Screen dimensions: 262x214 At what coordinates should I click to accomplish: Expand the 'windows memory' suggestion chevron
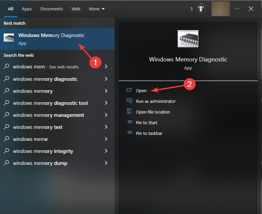[x=106, y=91]
